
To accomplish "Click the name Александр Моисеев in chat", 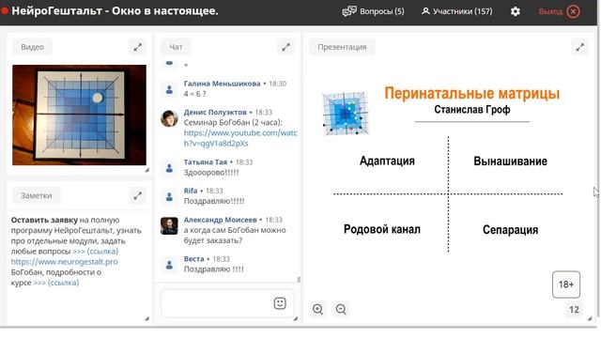I will 220,220.
